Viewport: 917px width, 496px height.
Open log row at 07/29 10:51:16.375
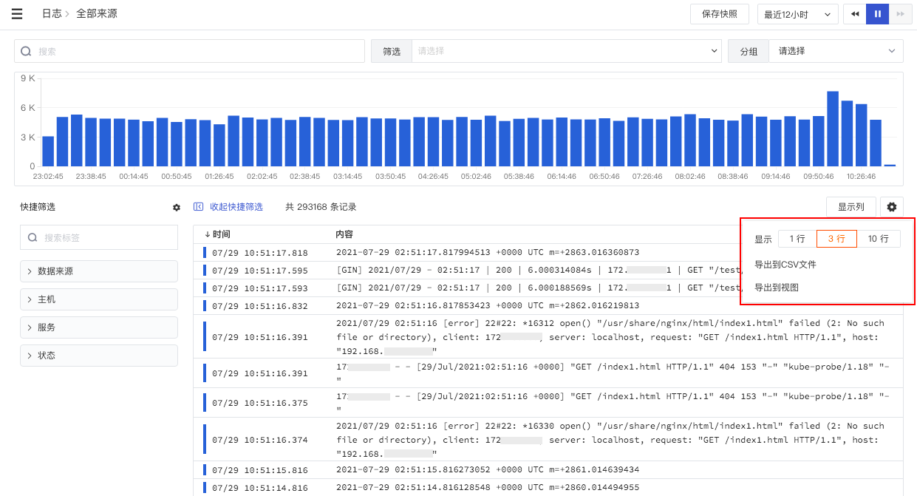click(x=548, y=403)
